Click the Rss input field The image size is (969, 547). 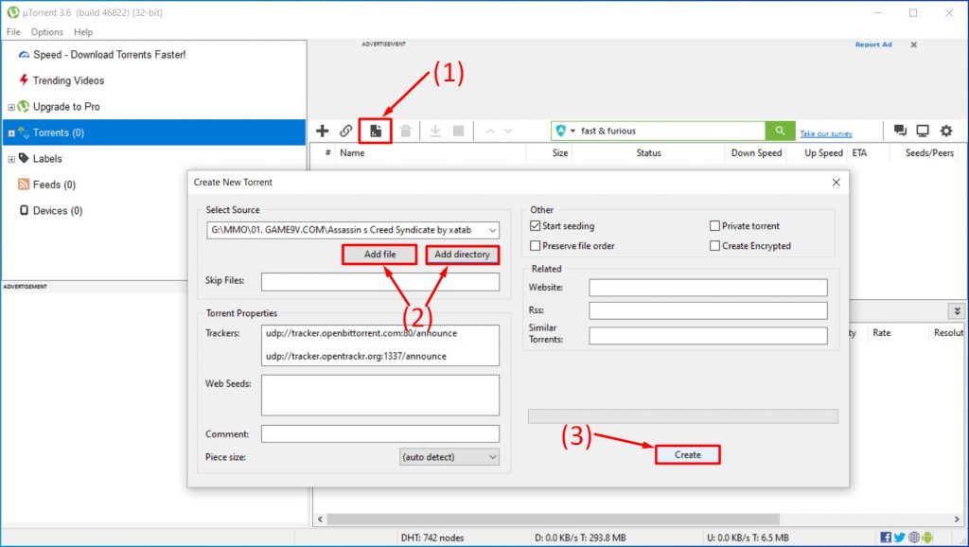[708, 310]
